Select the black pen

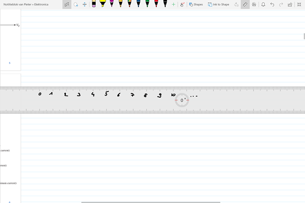[x=165, y=4]
